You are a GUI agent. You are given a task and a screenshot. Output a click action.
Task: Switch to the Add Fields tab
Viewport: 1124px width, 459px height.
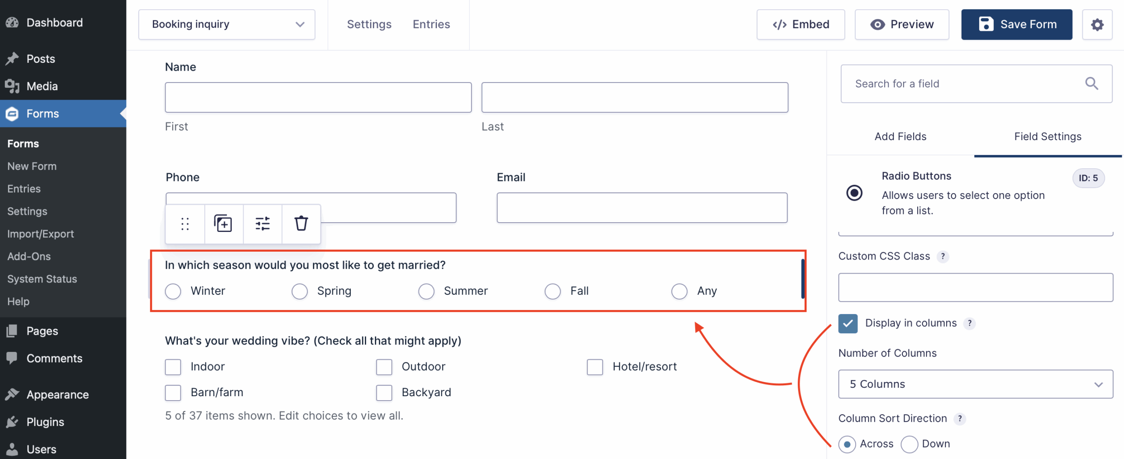(900, 137)
